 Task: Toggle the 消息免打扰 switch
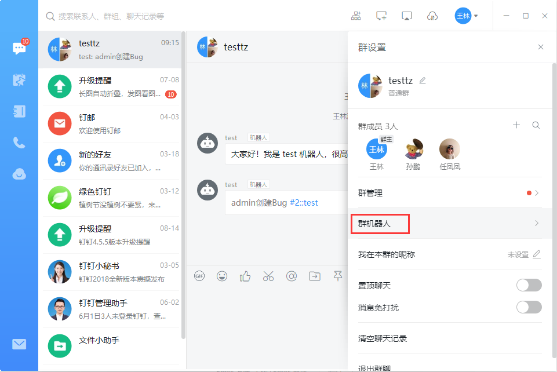coord(529,307)
